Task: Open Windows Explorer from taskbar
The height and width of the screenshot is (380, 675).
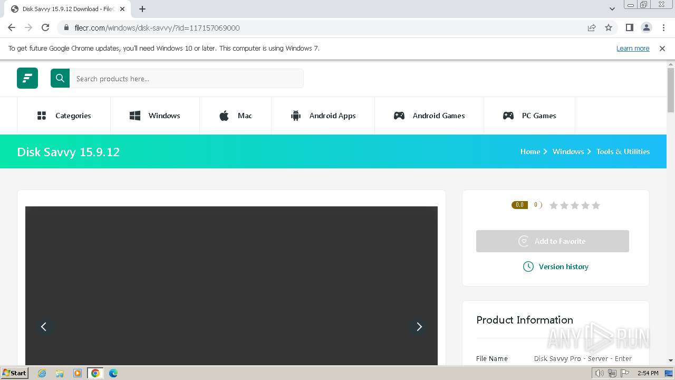Action: [x=60, y=373]
